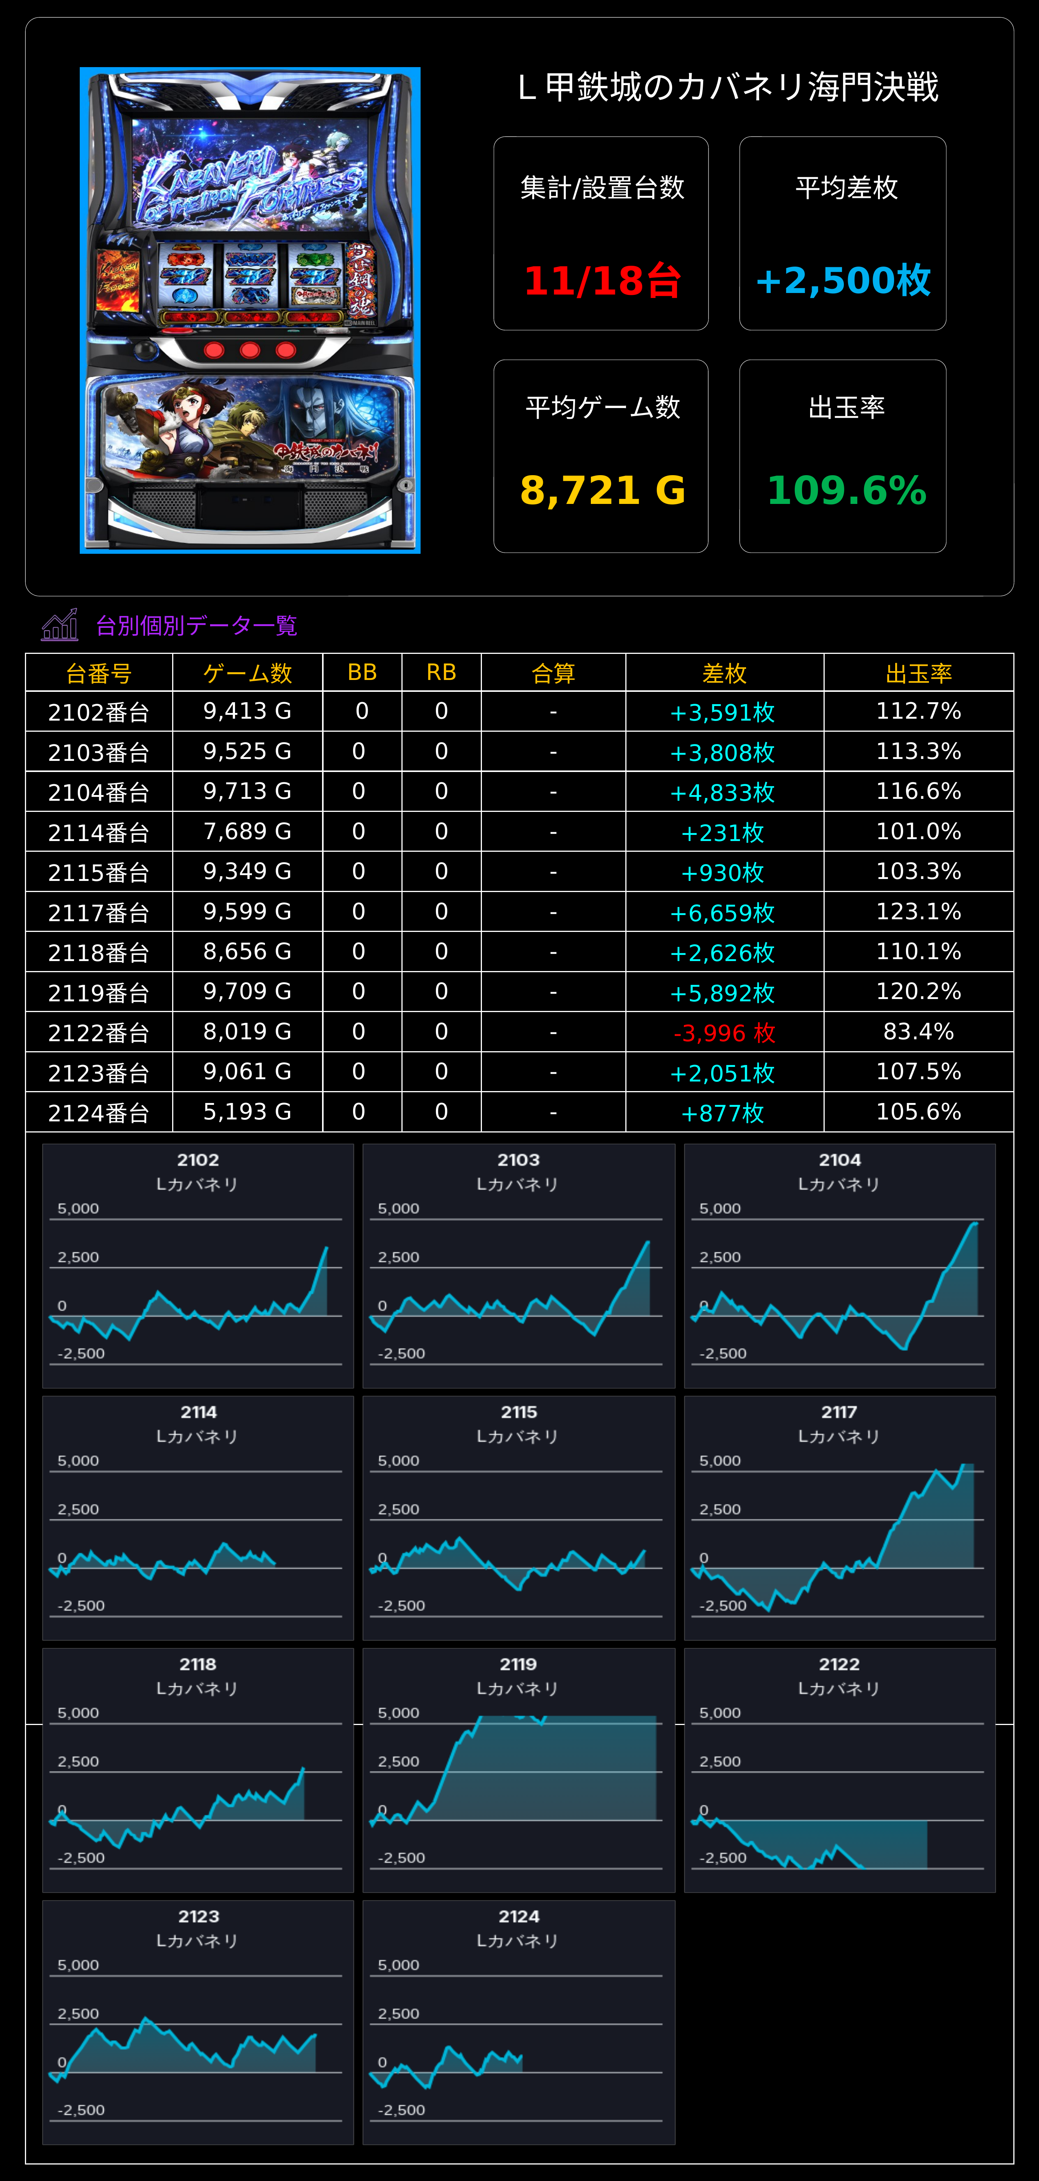The height and width of the screenshot is (2181, 1039).
Task: Open the 2122 Lカバネリ graph
Action: (x=839, y=1769)
